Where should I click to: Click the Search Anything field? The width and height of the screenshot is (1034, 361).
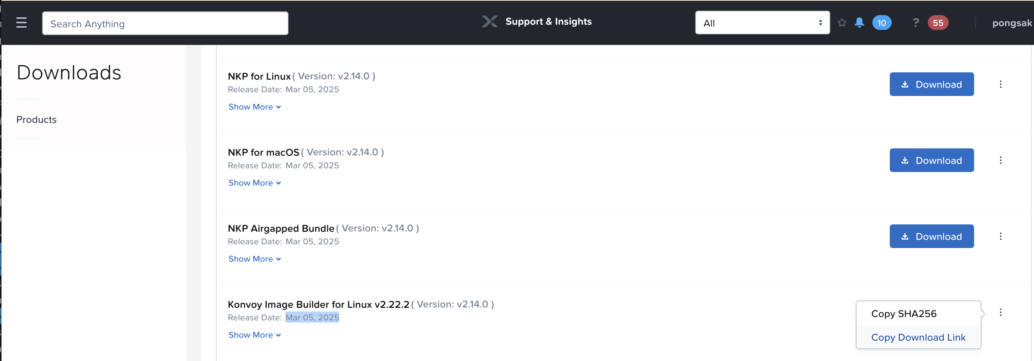point(165,24)
